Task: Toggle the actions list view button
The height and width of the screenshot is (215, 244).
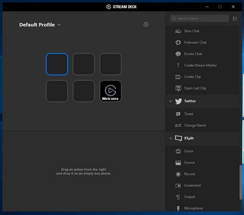Action: 235,18
